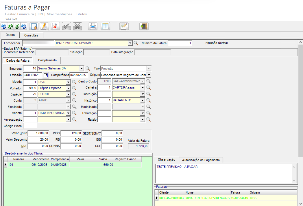The height and width of the screenshot is (206, 303).
Task: Create a new invoice record
Action: pos(34,26)
